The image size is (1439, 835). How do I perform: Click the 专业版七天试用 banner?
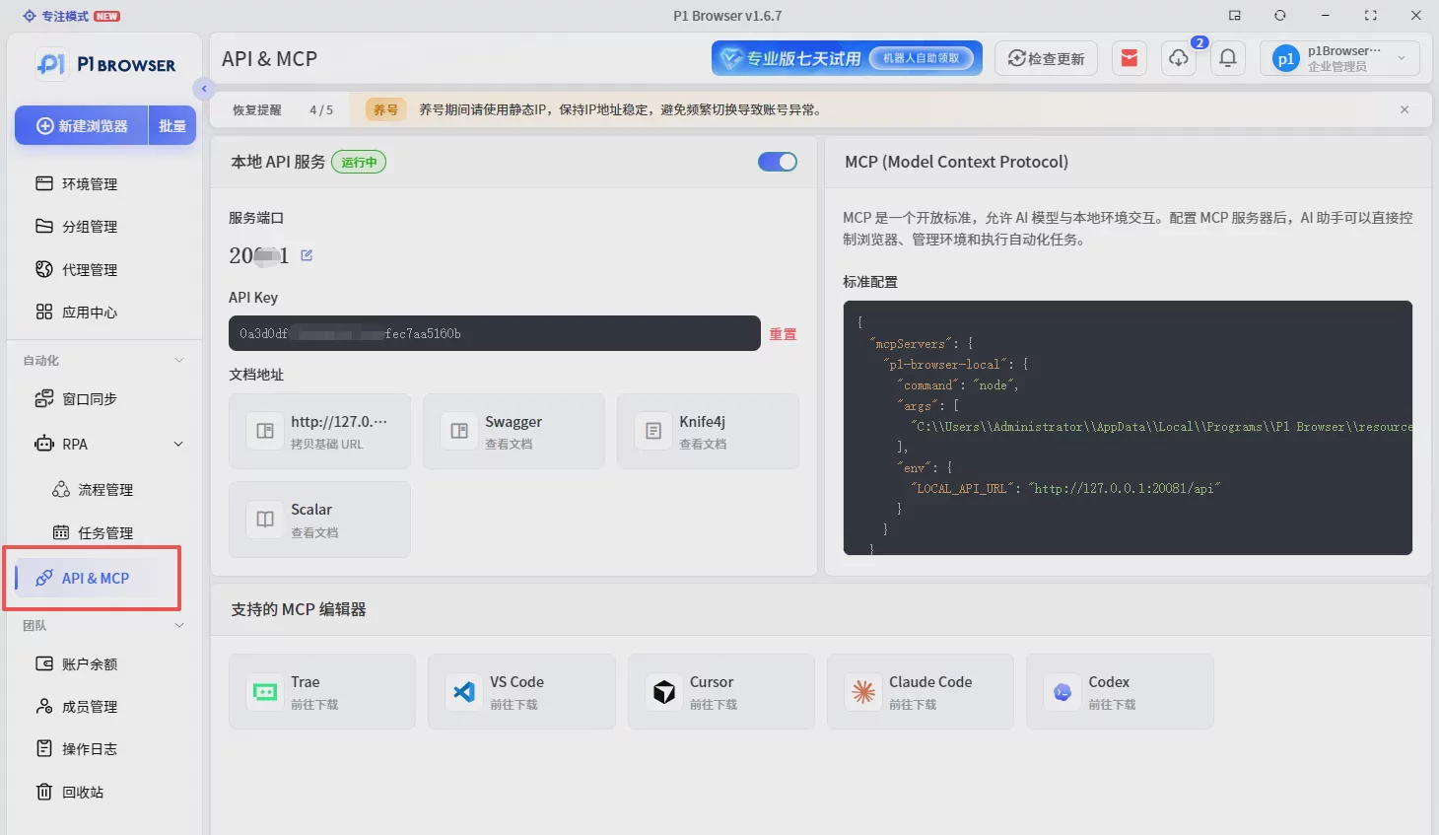pos(847,58)
